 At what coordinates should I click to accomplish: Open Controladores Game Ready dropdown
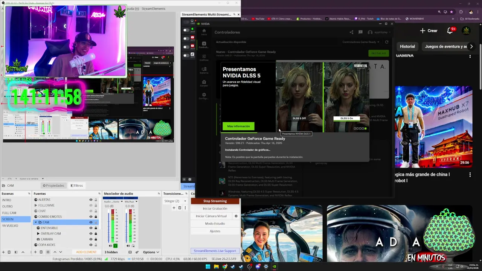[x=361, y=42]
